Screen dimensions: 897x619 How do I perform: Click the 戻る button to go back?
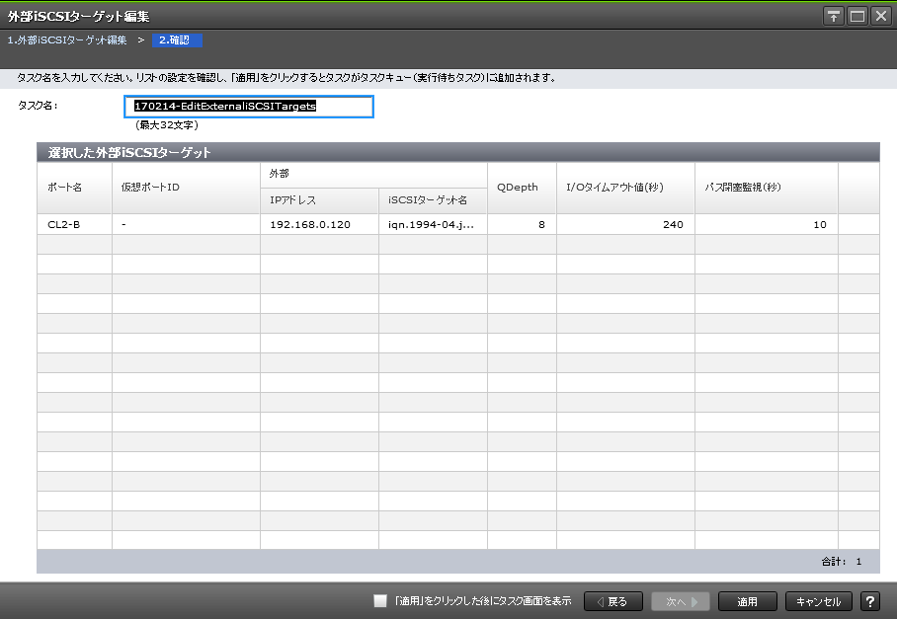click(x=612, y=601)
